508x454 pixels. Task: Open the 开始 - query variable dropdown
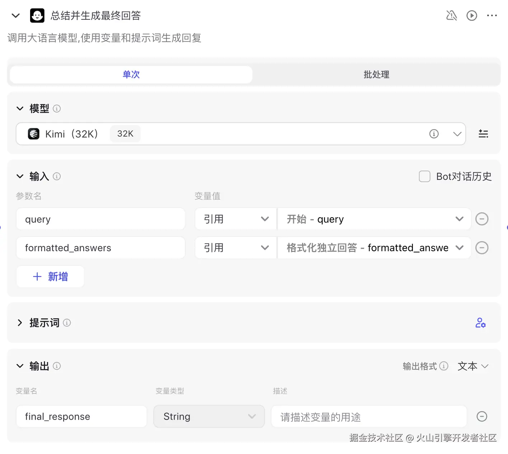coord(374,219)
